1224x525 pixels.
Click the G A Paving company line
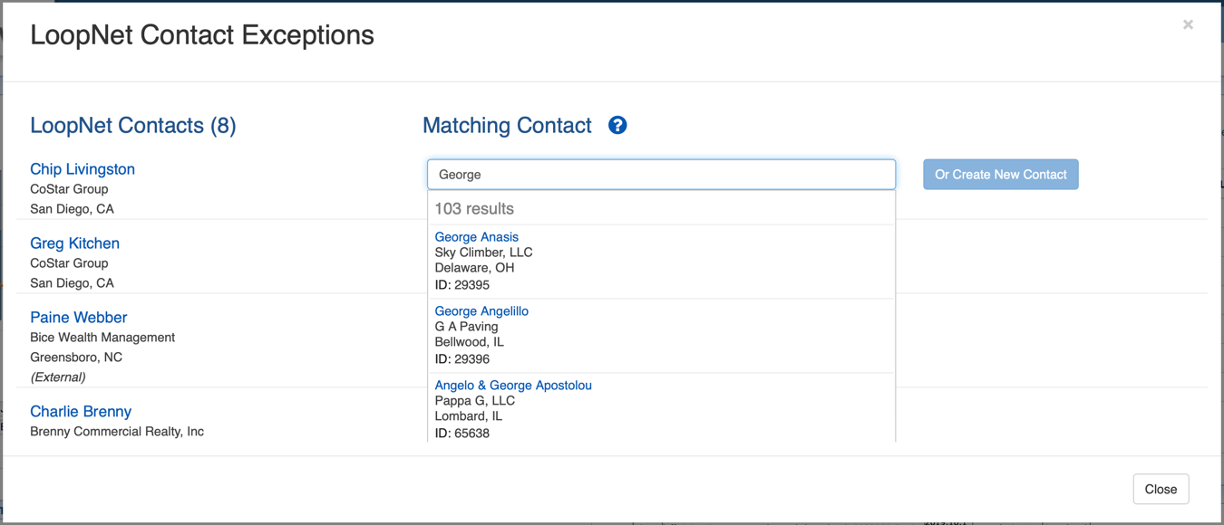[x=466, y=327]
